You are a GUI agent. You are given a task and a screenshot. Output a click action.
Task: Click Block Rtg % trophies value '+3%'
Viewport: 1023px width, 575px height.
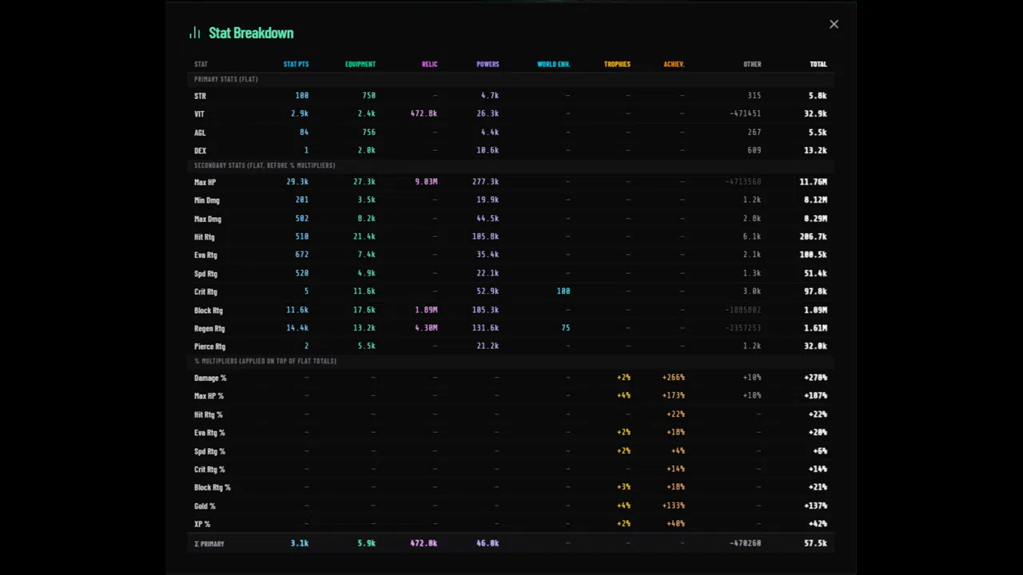623,486
